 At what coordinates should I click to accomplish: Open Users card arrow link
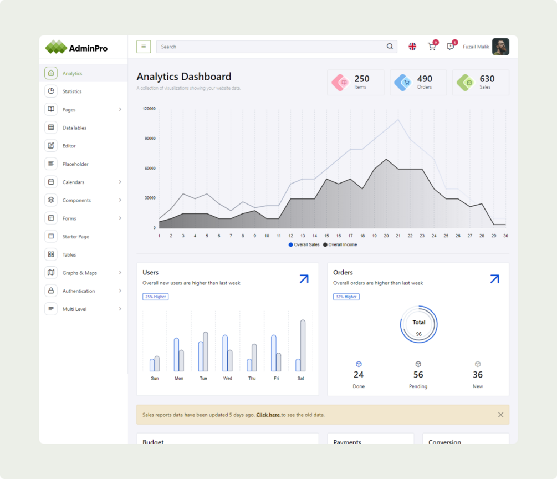tap(304, 279)
